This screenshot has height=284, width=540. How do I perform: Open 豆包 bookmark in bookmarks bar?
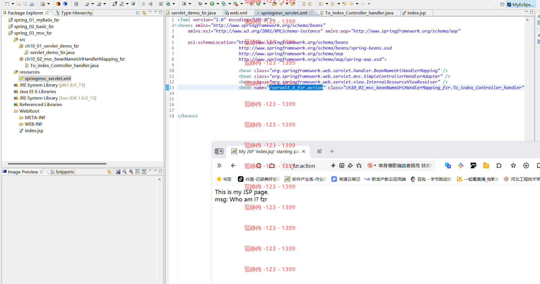(431, 179)
